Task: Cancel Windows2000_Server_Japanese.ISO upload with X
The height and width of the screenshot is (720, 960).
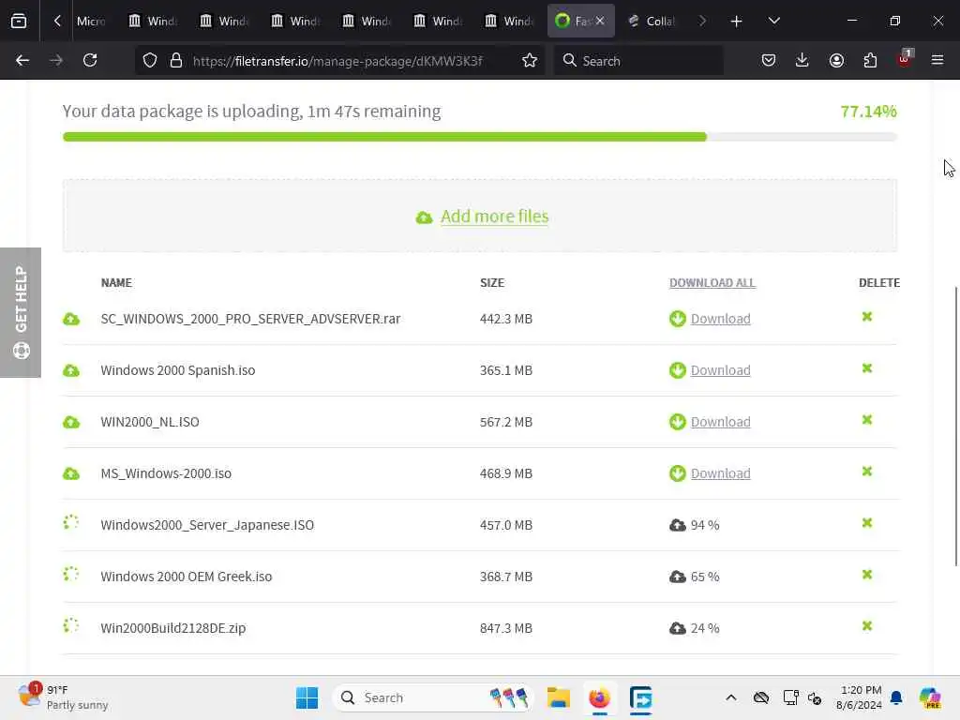Action: click(867, 523)
